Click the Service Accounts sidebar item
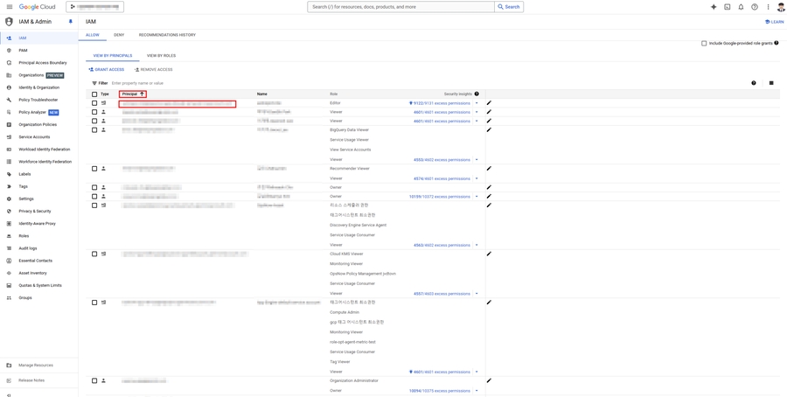 pos(34,137)
